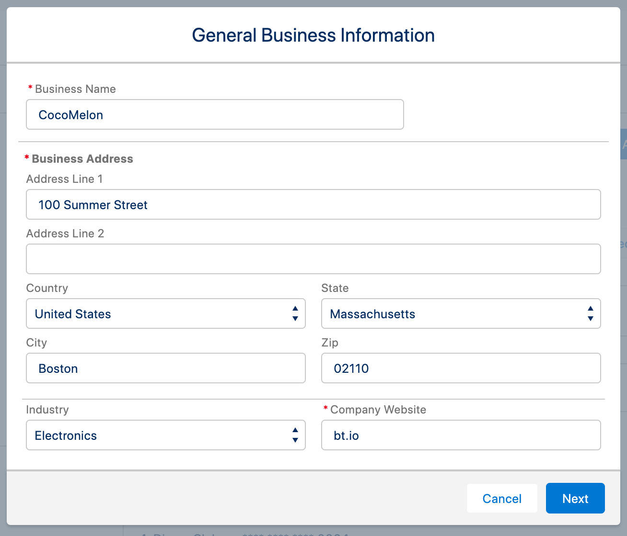
Task: Click the State label text
Action: point(335,288)
